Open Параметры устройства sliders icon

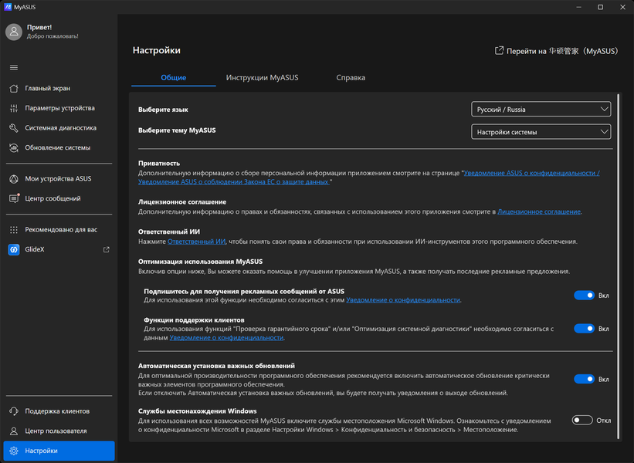point(14,108)
